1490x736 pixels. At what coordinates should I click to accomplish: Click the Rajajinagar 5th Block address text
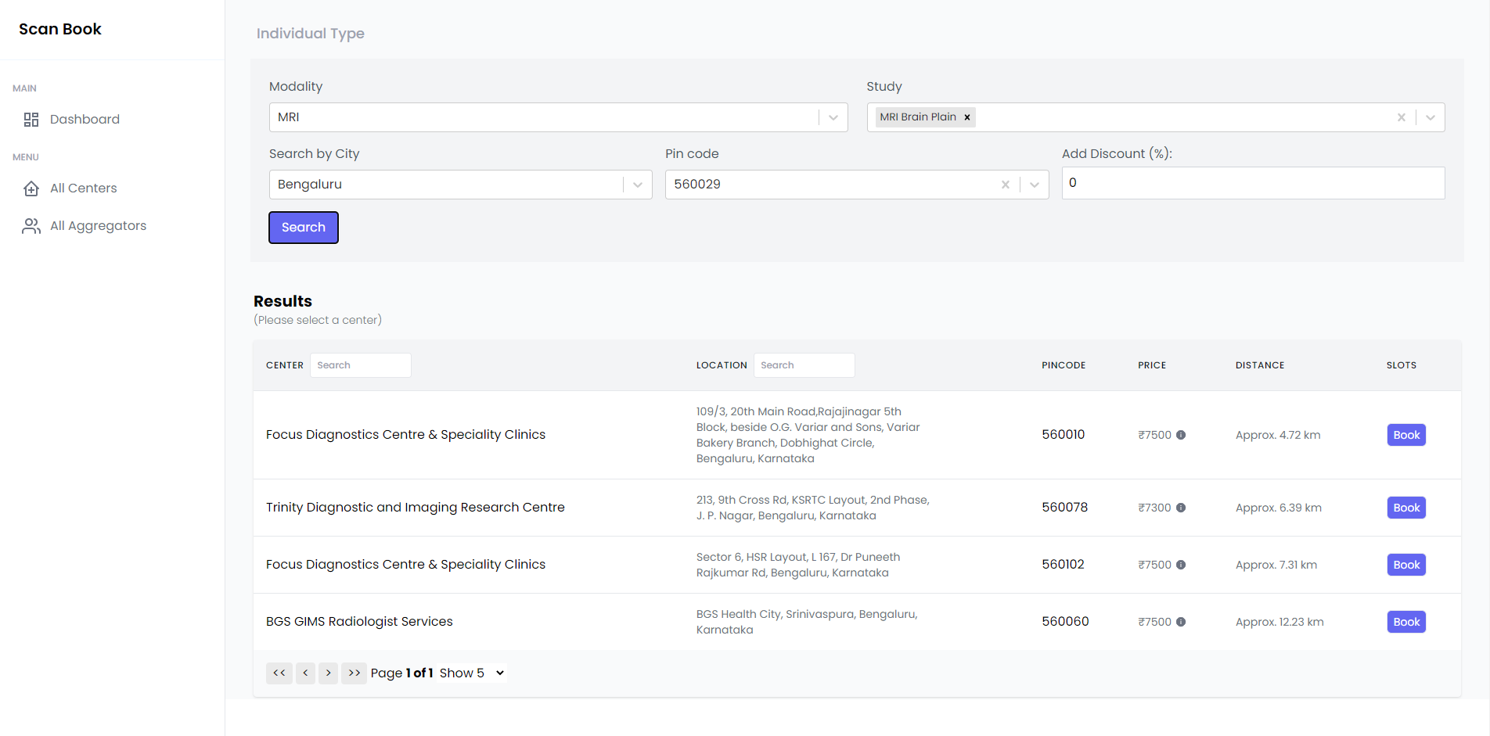click(x=808, y=435)
